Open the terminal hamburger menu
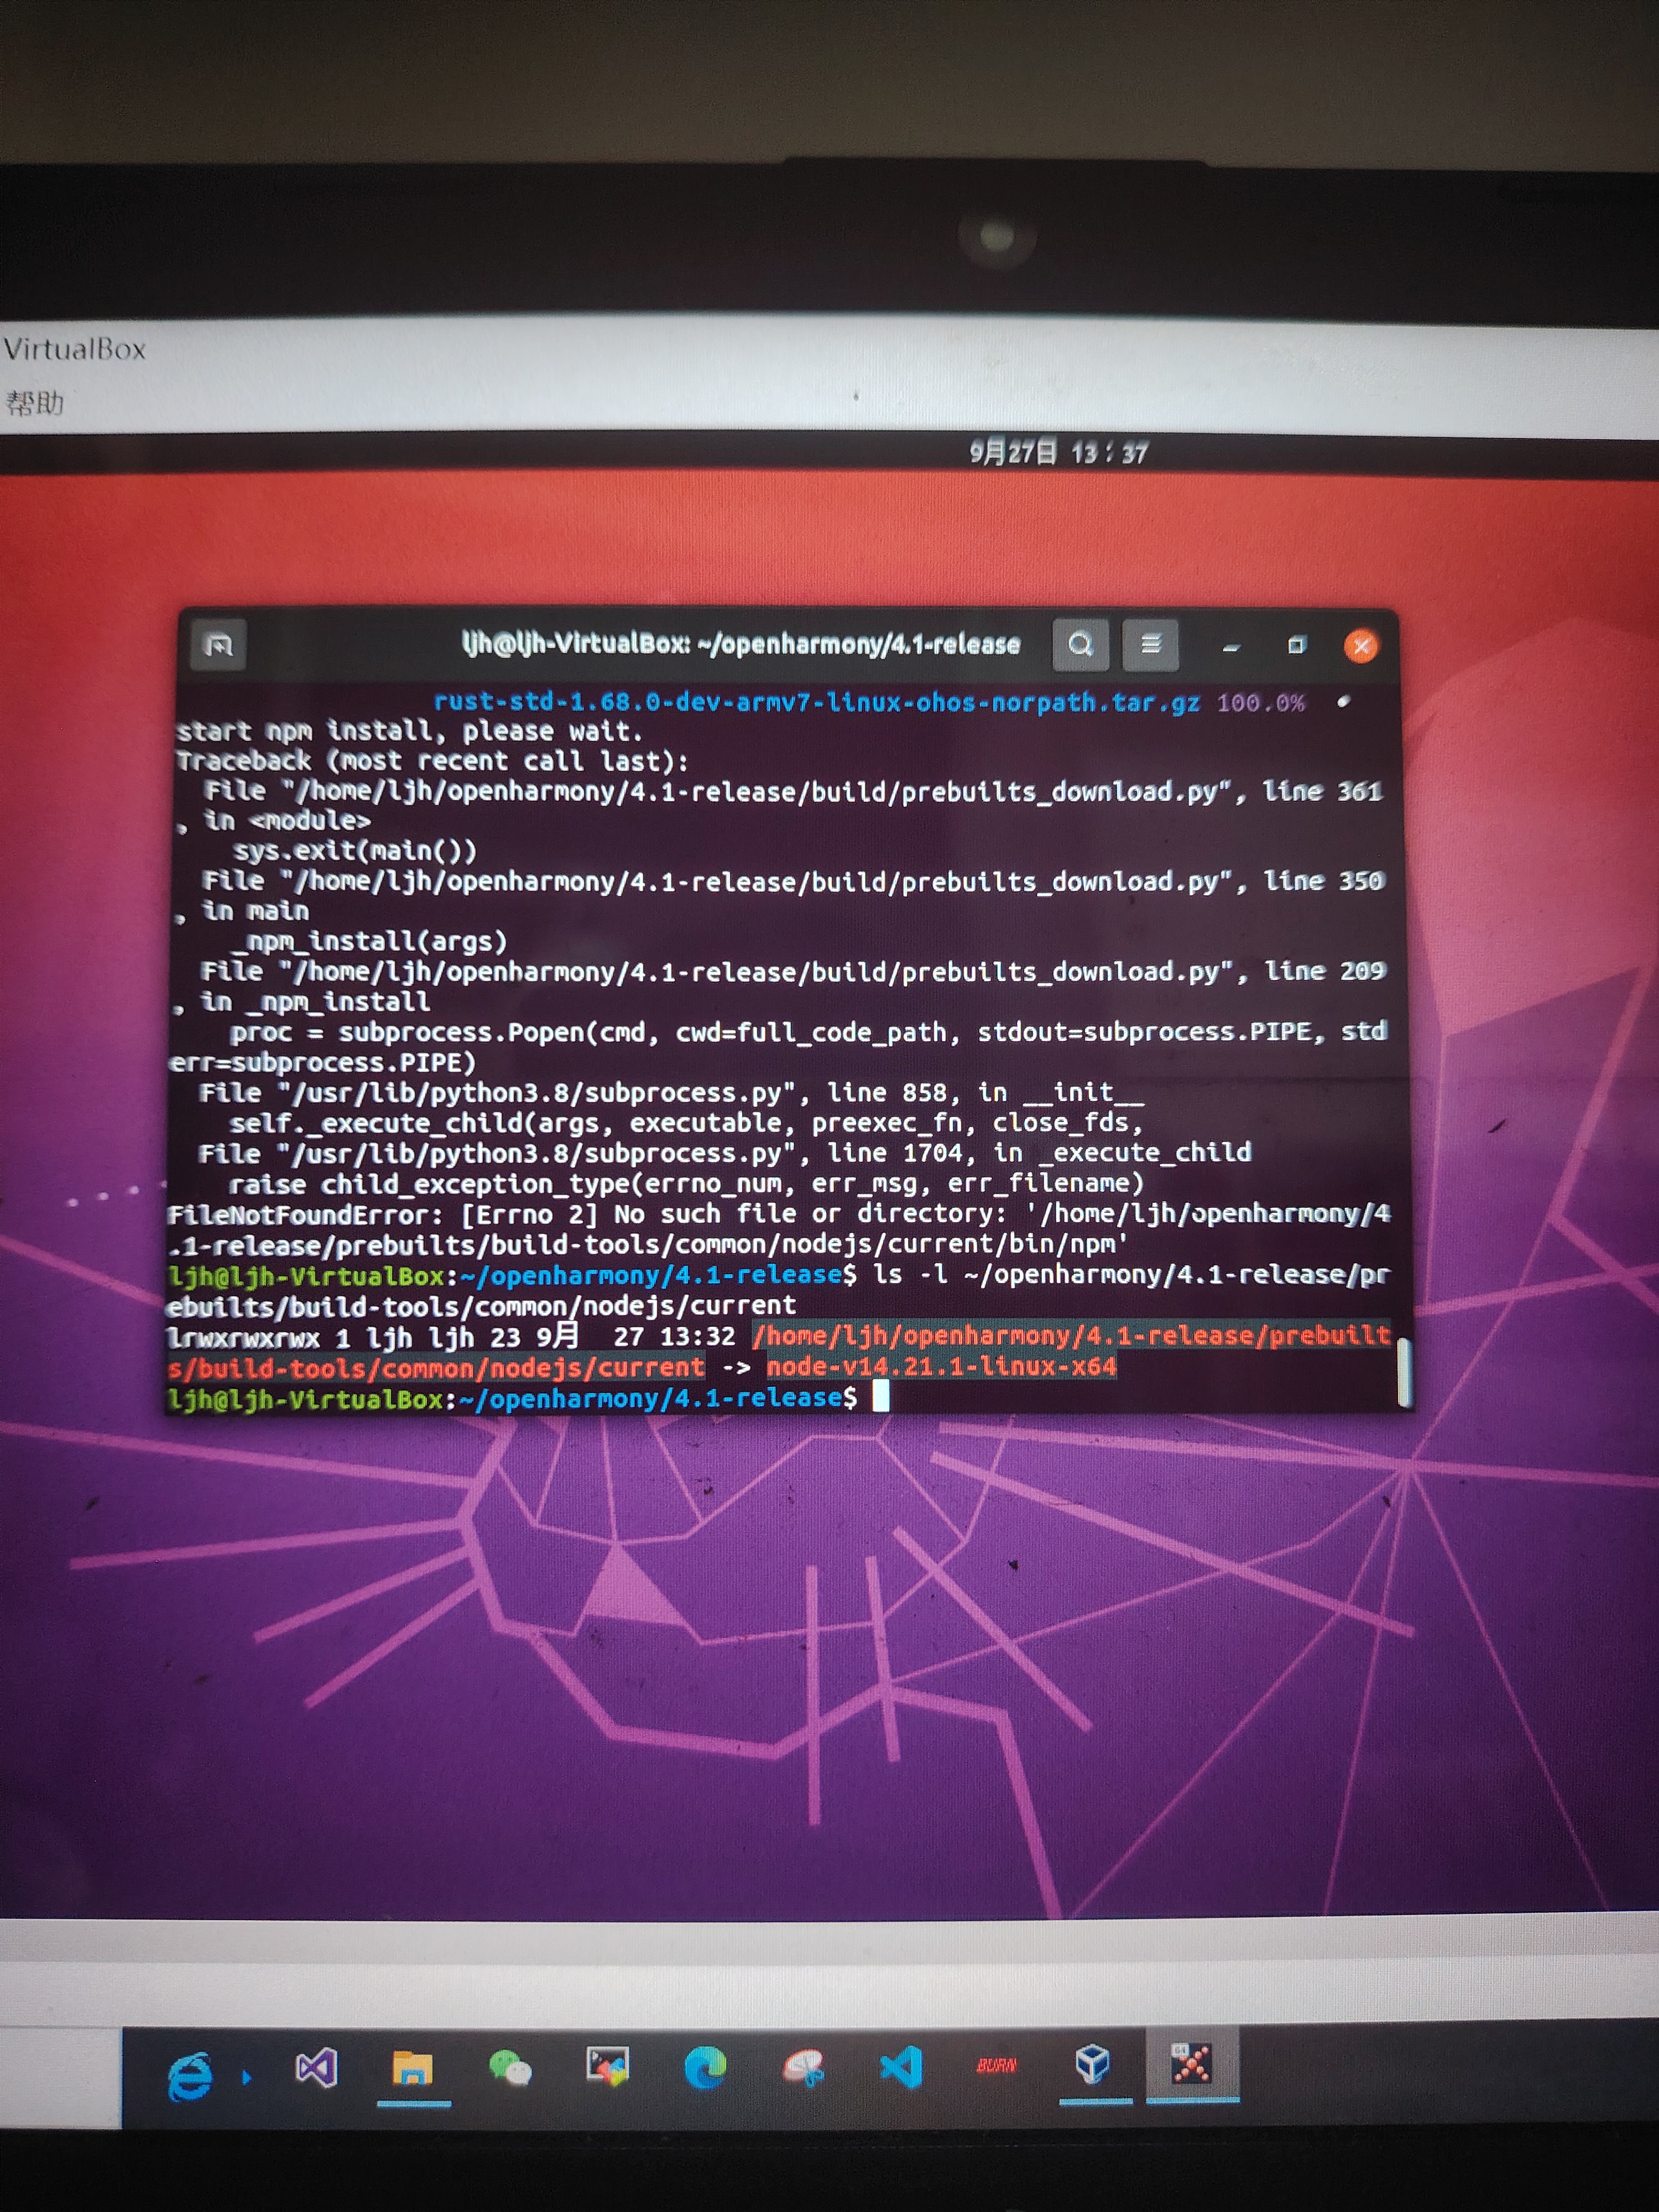Viewport: 1659px width, 2212px height. pyautogui.click(x=1151, y=645)
